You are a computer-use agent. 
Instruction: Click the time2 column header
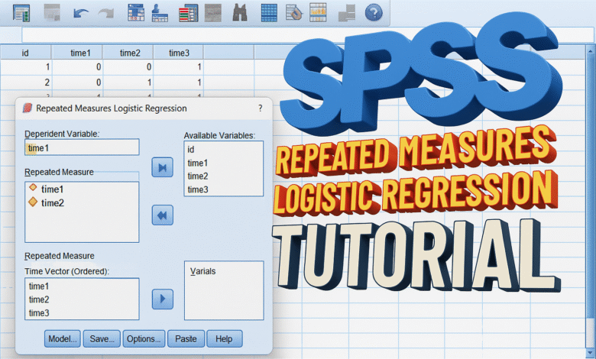[130, 53]
